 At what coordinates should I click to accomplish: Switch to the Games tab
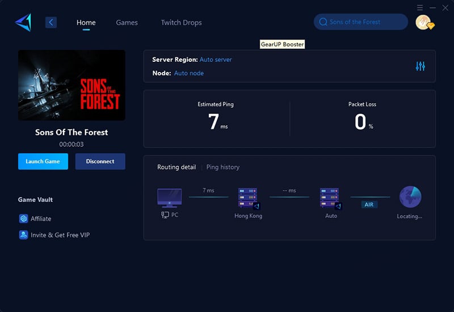pos(127,23)
